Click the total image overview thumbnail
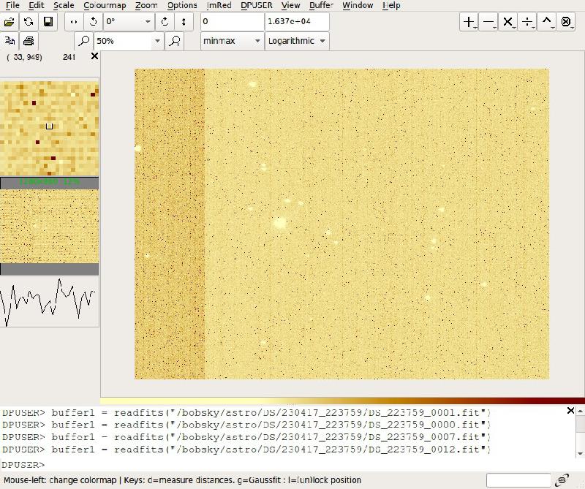The image size is (585, 489). 49,226
